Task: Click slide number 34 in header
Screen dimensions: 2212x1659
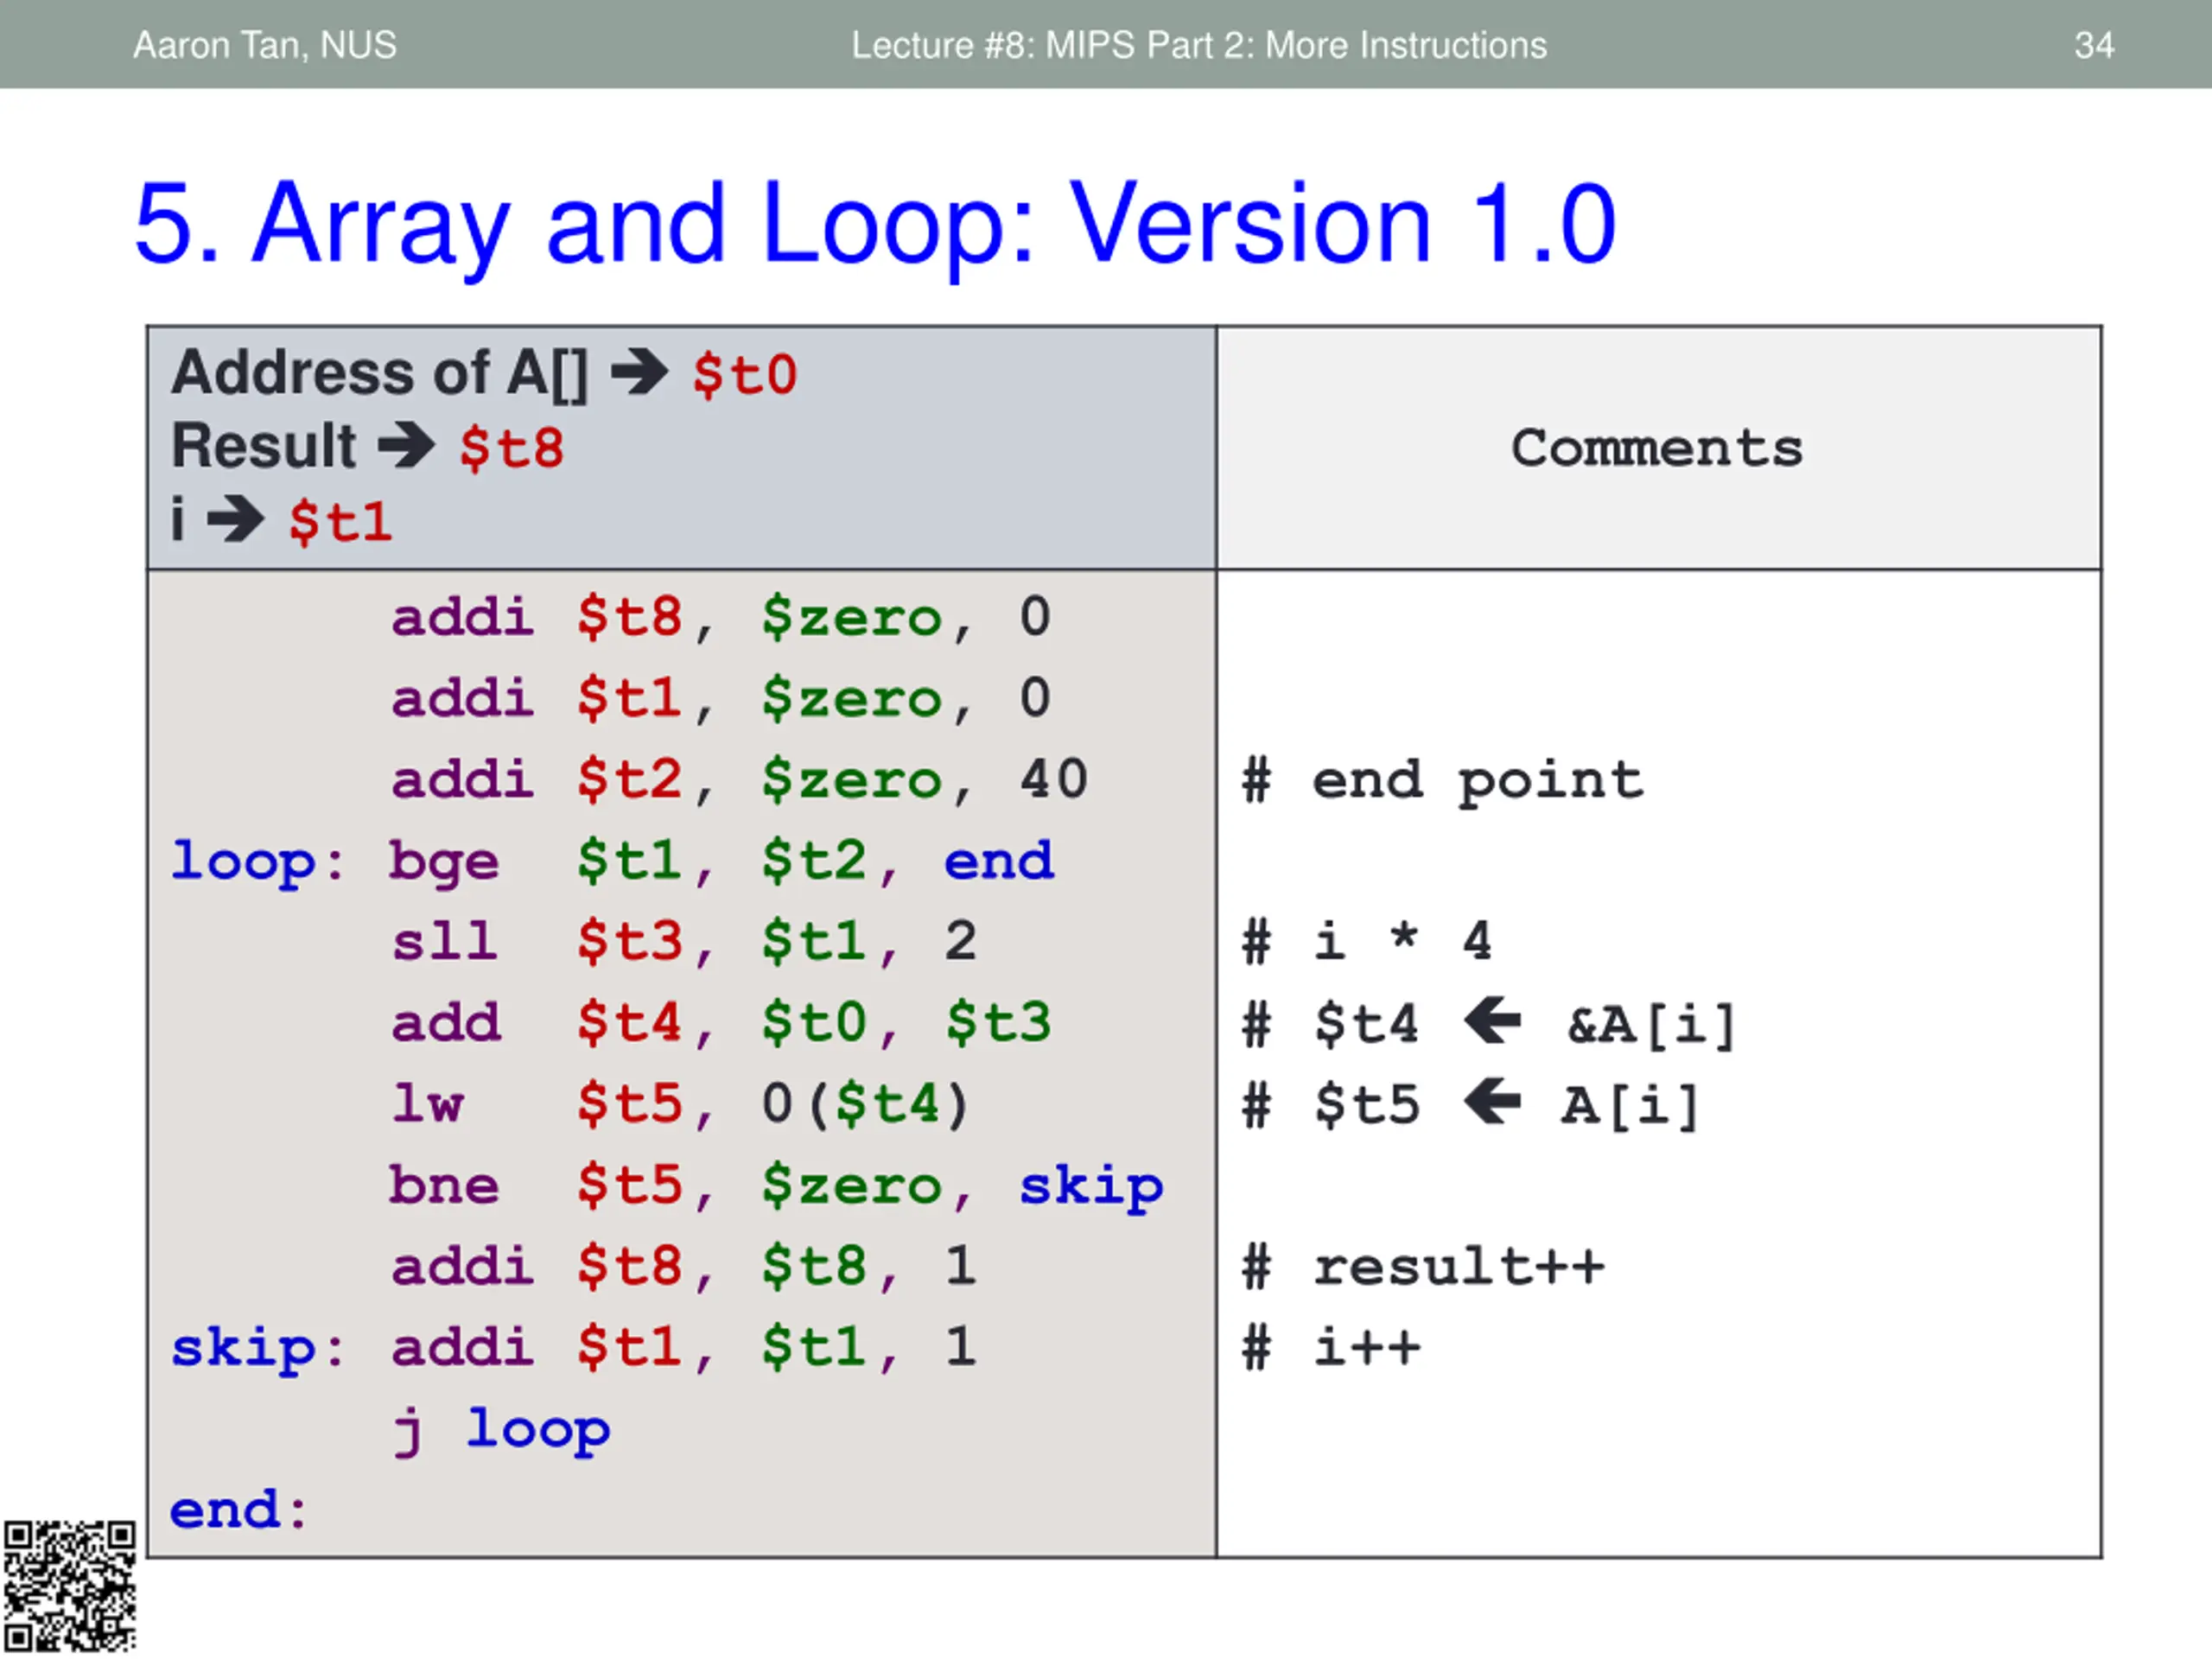Action: click(x=2094, y=45)
